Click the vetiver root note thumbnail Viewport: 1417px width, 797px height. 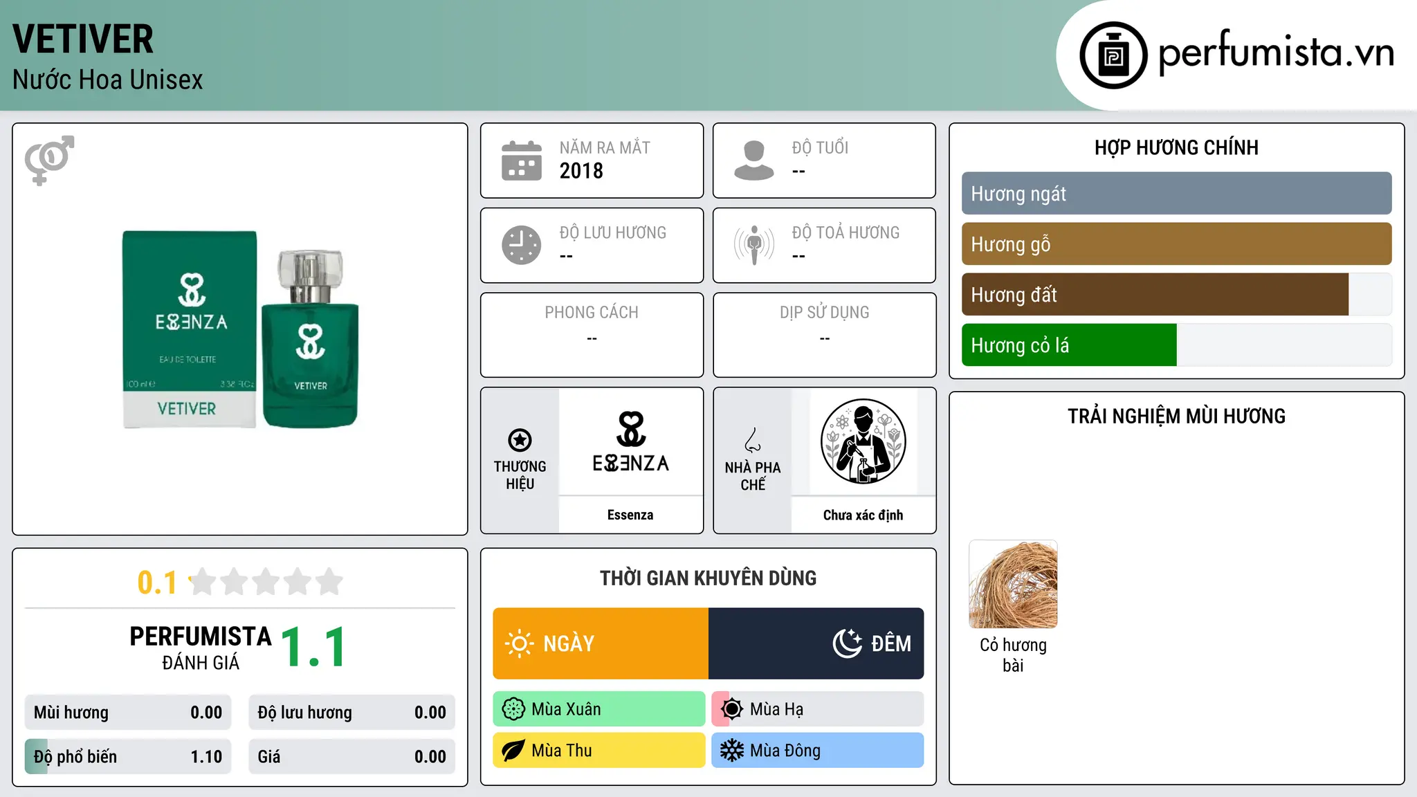(1013, 585)
